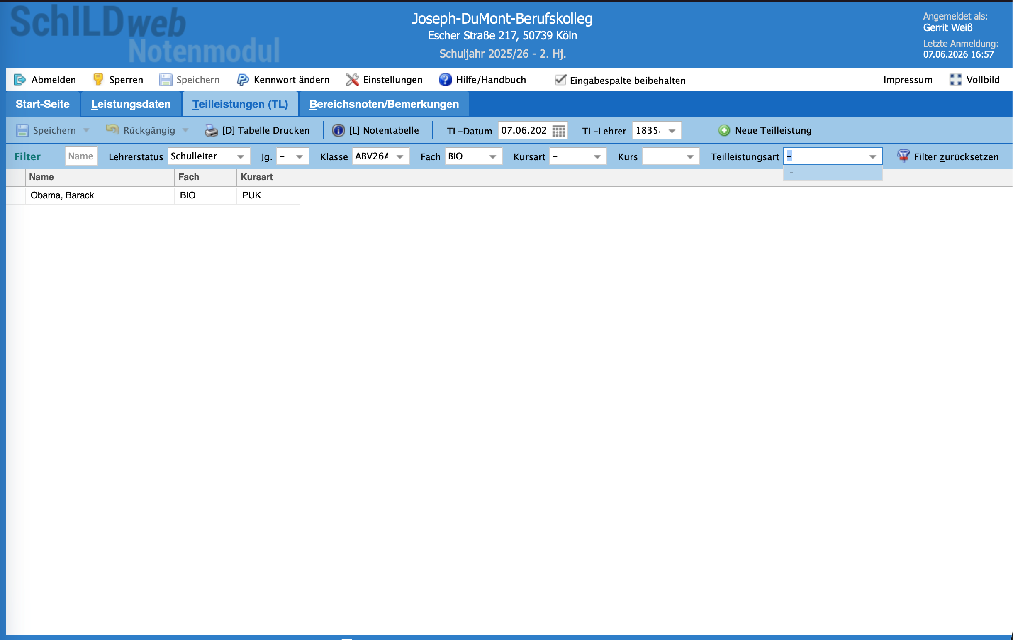Expand the Speichern dropdown arrow in sub-toolbar
This screenshot has height=640, width=1013.
[x=86, y=130]
